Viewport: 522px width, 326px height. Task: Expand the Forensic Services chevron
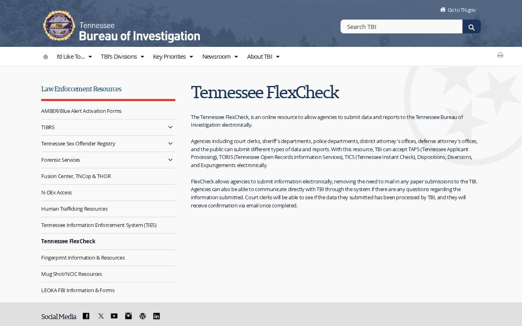pos(170,160)
